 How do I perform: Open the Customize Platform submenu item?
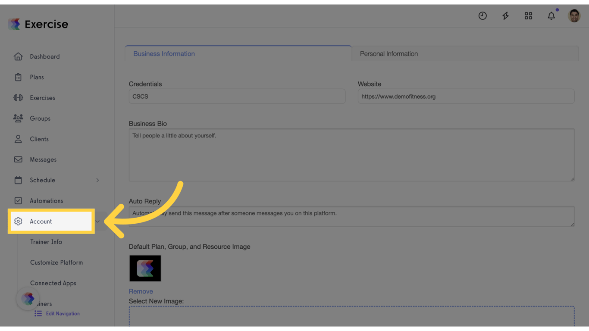(56, 262)
